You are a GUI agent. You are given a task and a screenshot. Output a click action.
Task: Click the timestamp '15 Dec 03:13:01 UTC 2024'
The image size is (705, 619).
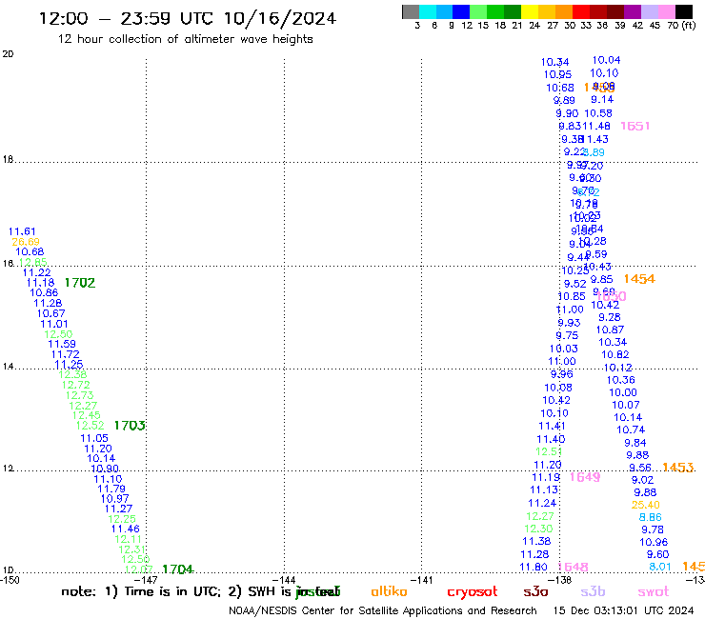pos(623,610)
